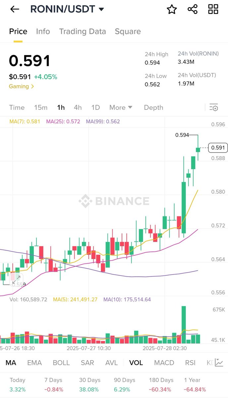Viewport: 228px width, 398px height.
Task: Tap the MA(10): 175,514.64 volume label
Action: 127,299
